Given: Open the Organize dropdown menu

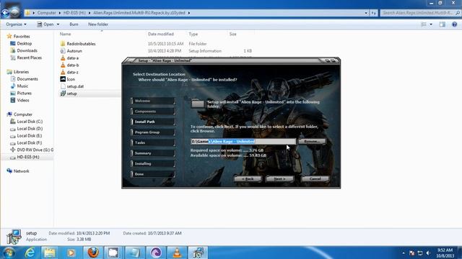Looking at the screenshot, I should 16,24.
